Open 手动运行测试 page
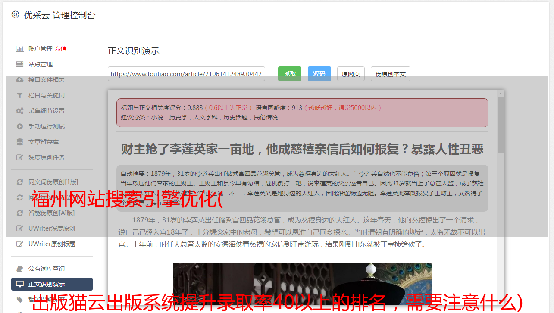The width and height of the screenshot is (554, 313). tap(47, 126)
